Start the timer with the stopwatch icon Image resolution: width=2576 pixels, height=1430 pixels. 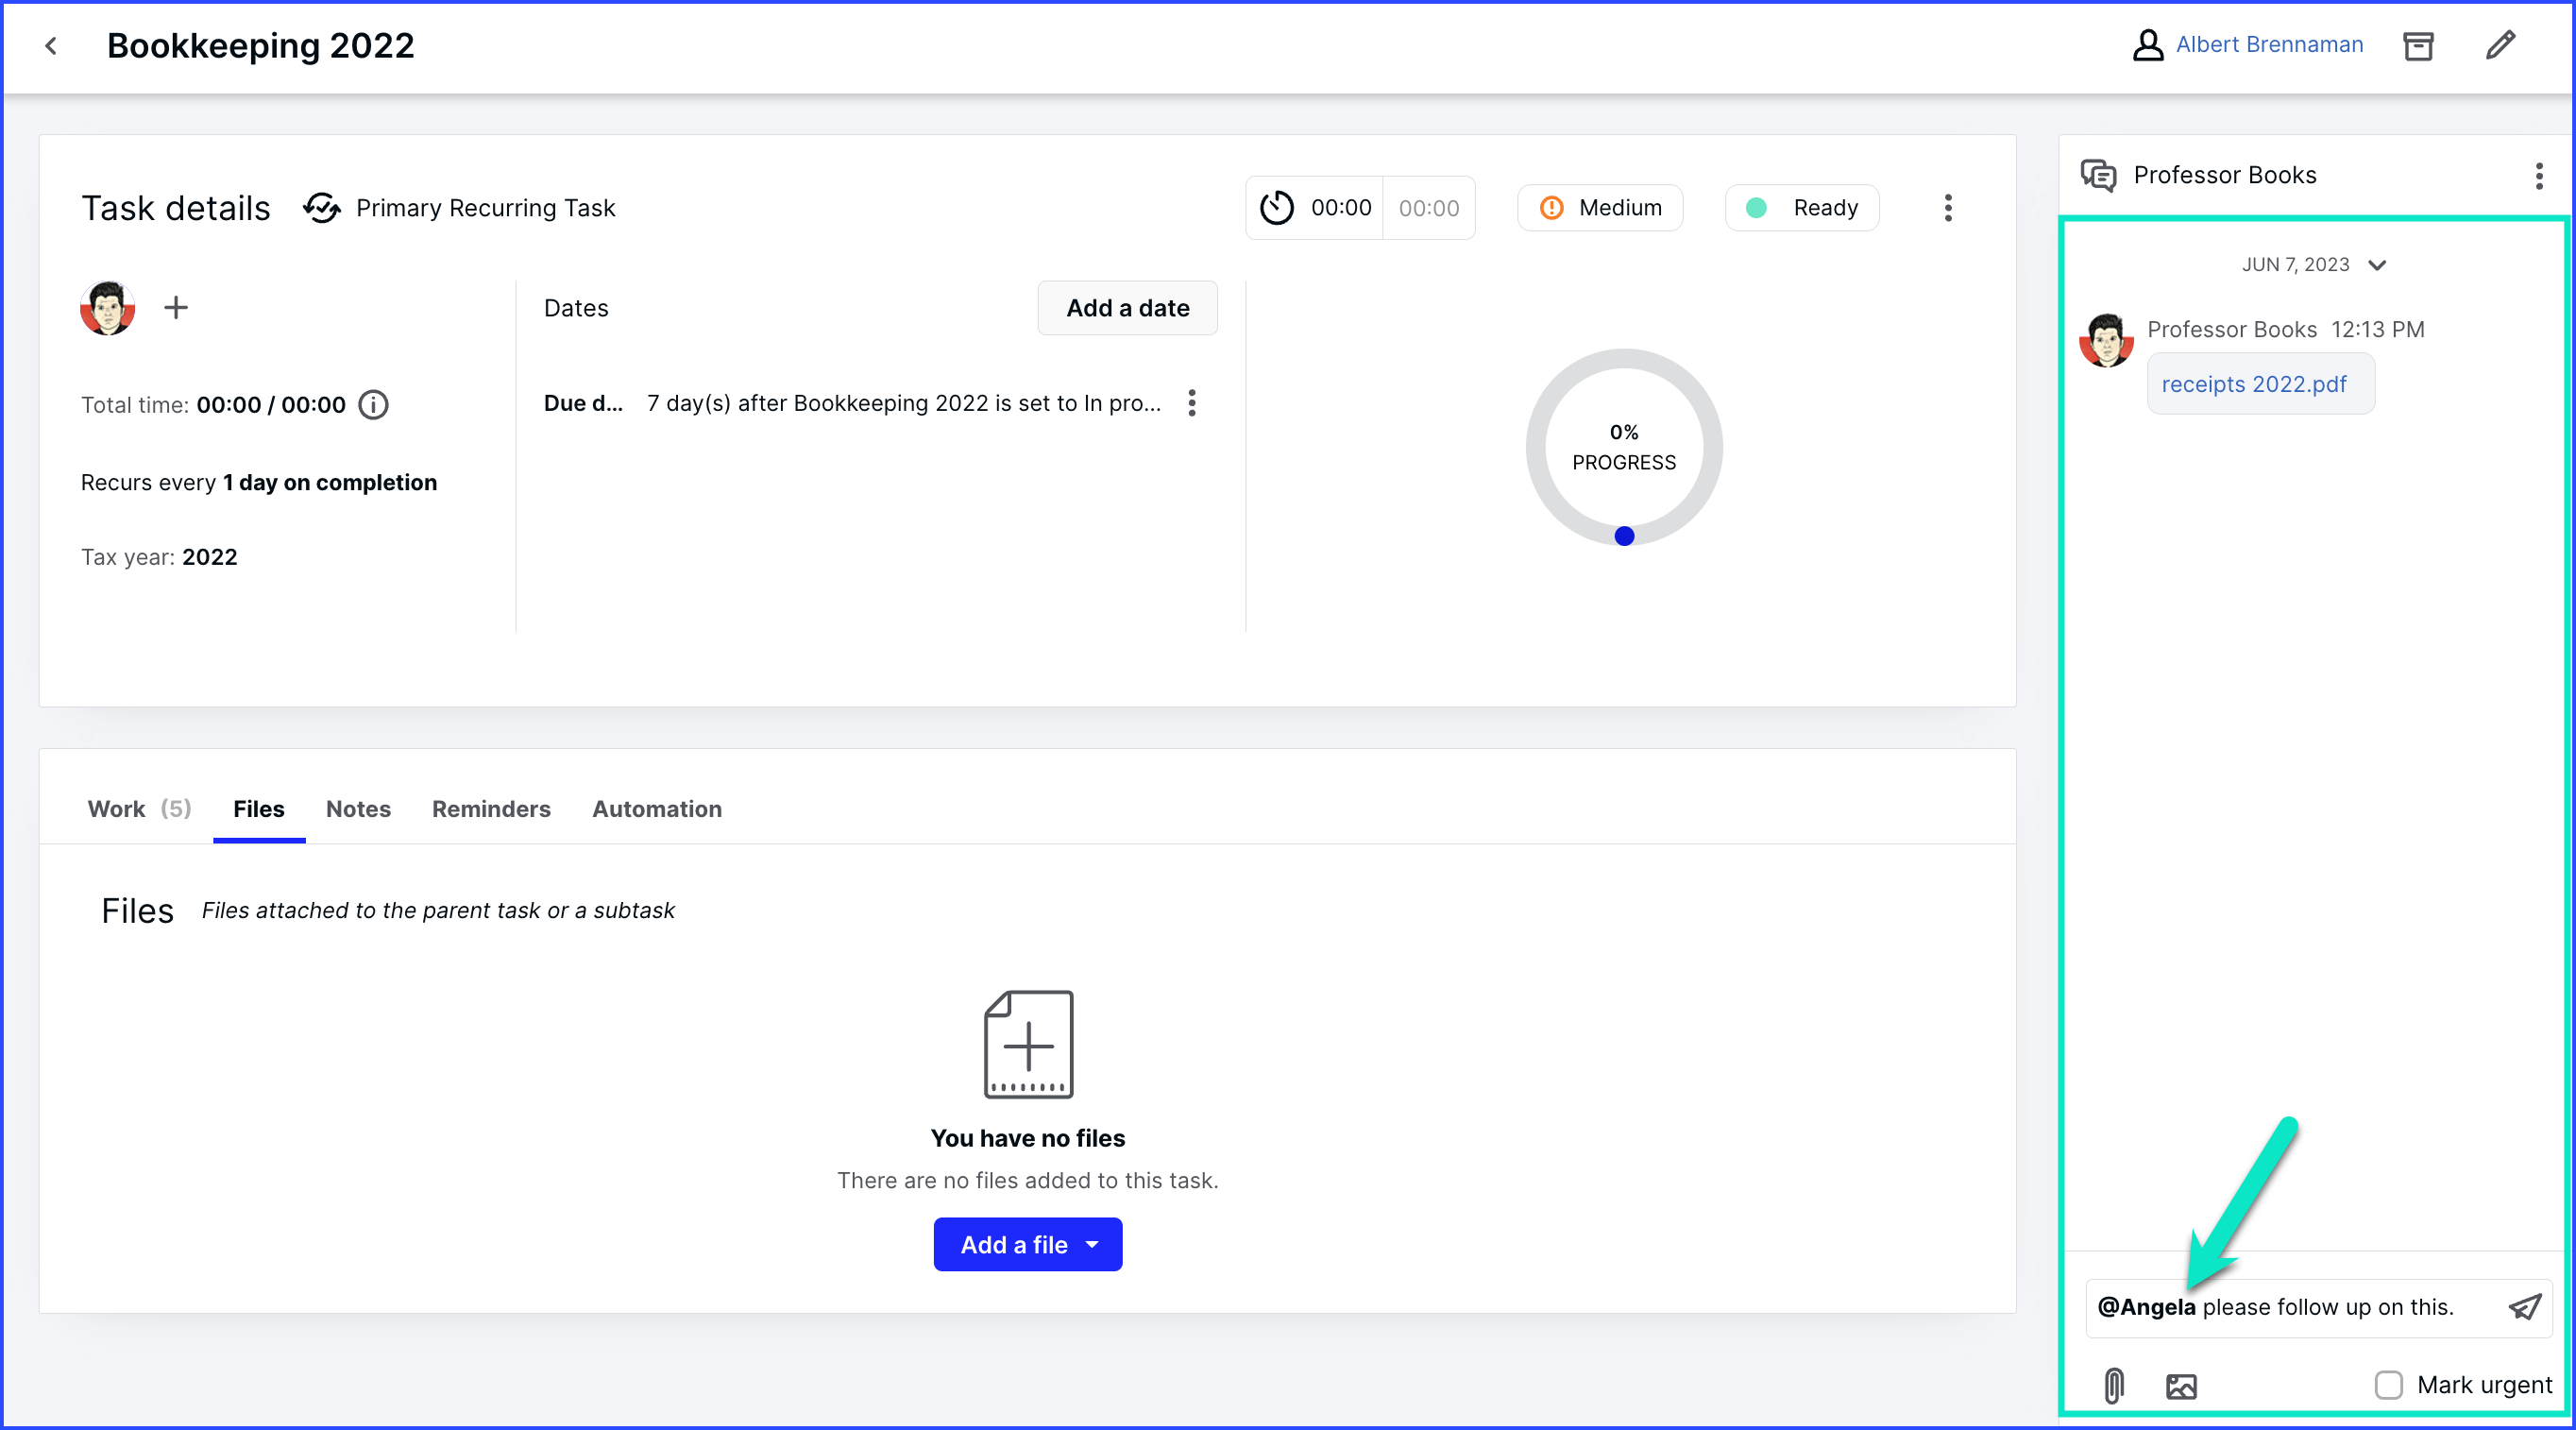pyautogui.click(x=1276, y=208)
